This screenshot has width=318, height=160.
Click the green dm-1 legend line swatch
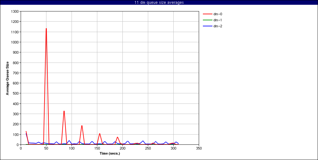coord(207,20)
